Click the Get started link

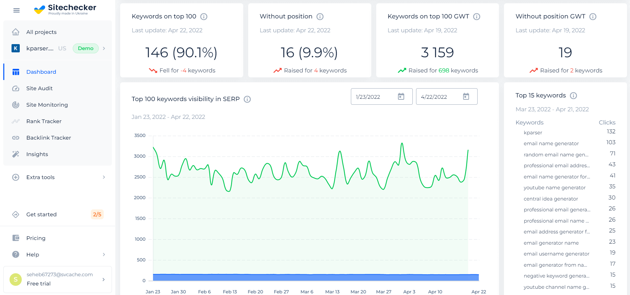point(41,214)
